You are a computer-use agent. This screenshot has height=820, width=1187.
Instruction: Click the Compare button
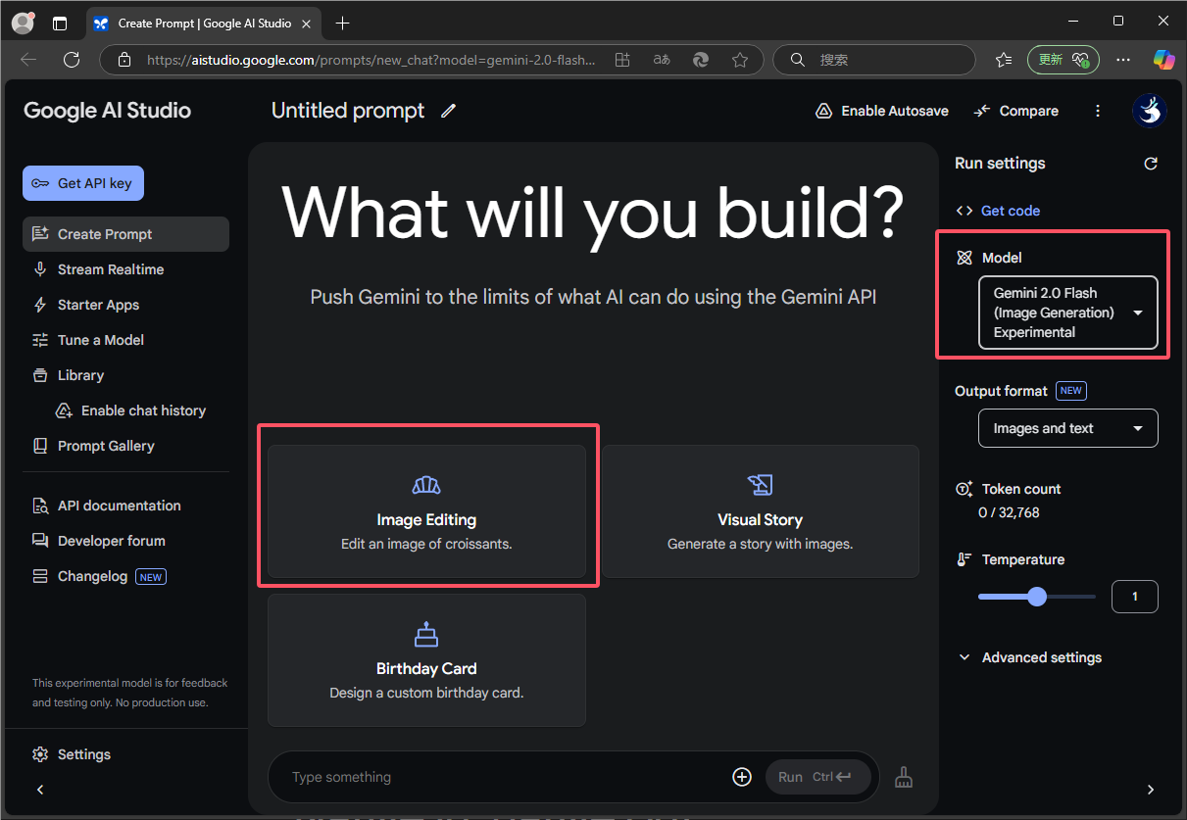pos(1016,111)
